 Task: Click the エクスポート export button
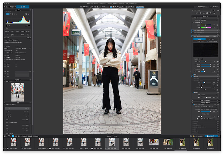click(211, 136)
